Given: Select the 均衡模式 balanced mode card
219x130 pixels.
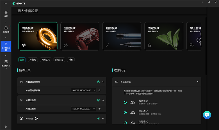Looking at the screenshot, I should coord(38,36).
